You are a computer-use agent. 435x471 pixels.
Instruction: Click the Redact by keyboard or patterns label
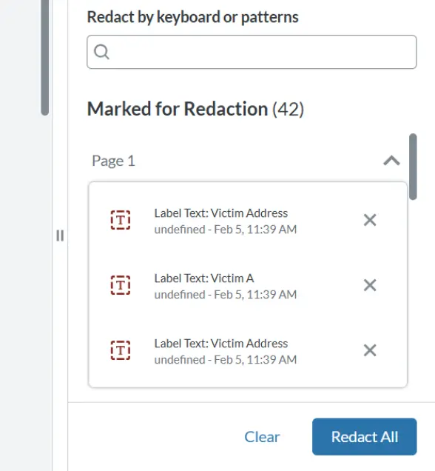(x=192, y=17)
